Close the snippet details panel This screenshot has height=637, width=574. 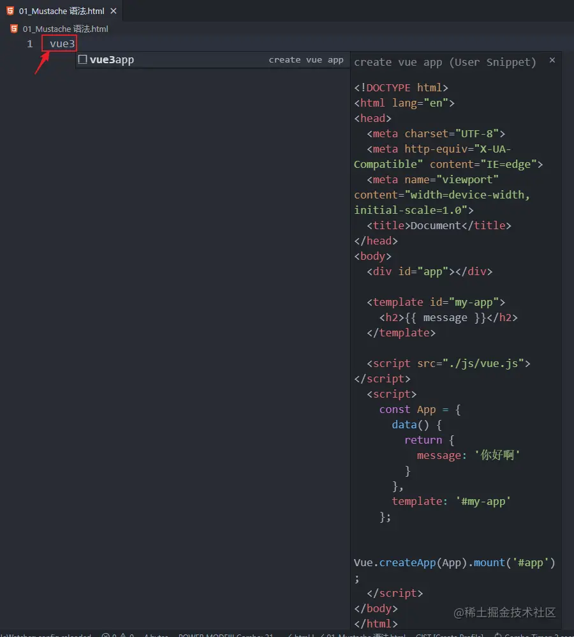tap(552, 60)
